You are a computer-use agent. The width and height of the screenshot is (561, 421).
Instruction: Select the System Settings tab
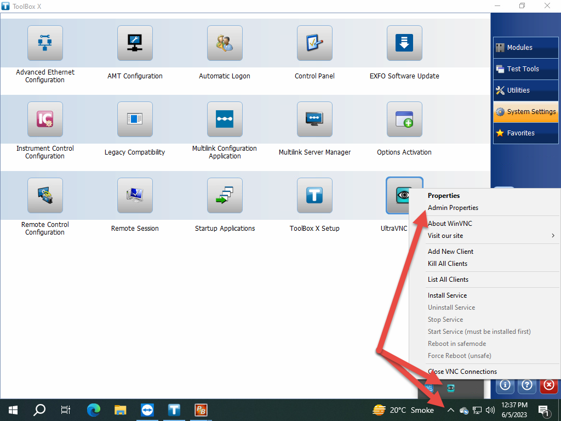pos(525,112)
